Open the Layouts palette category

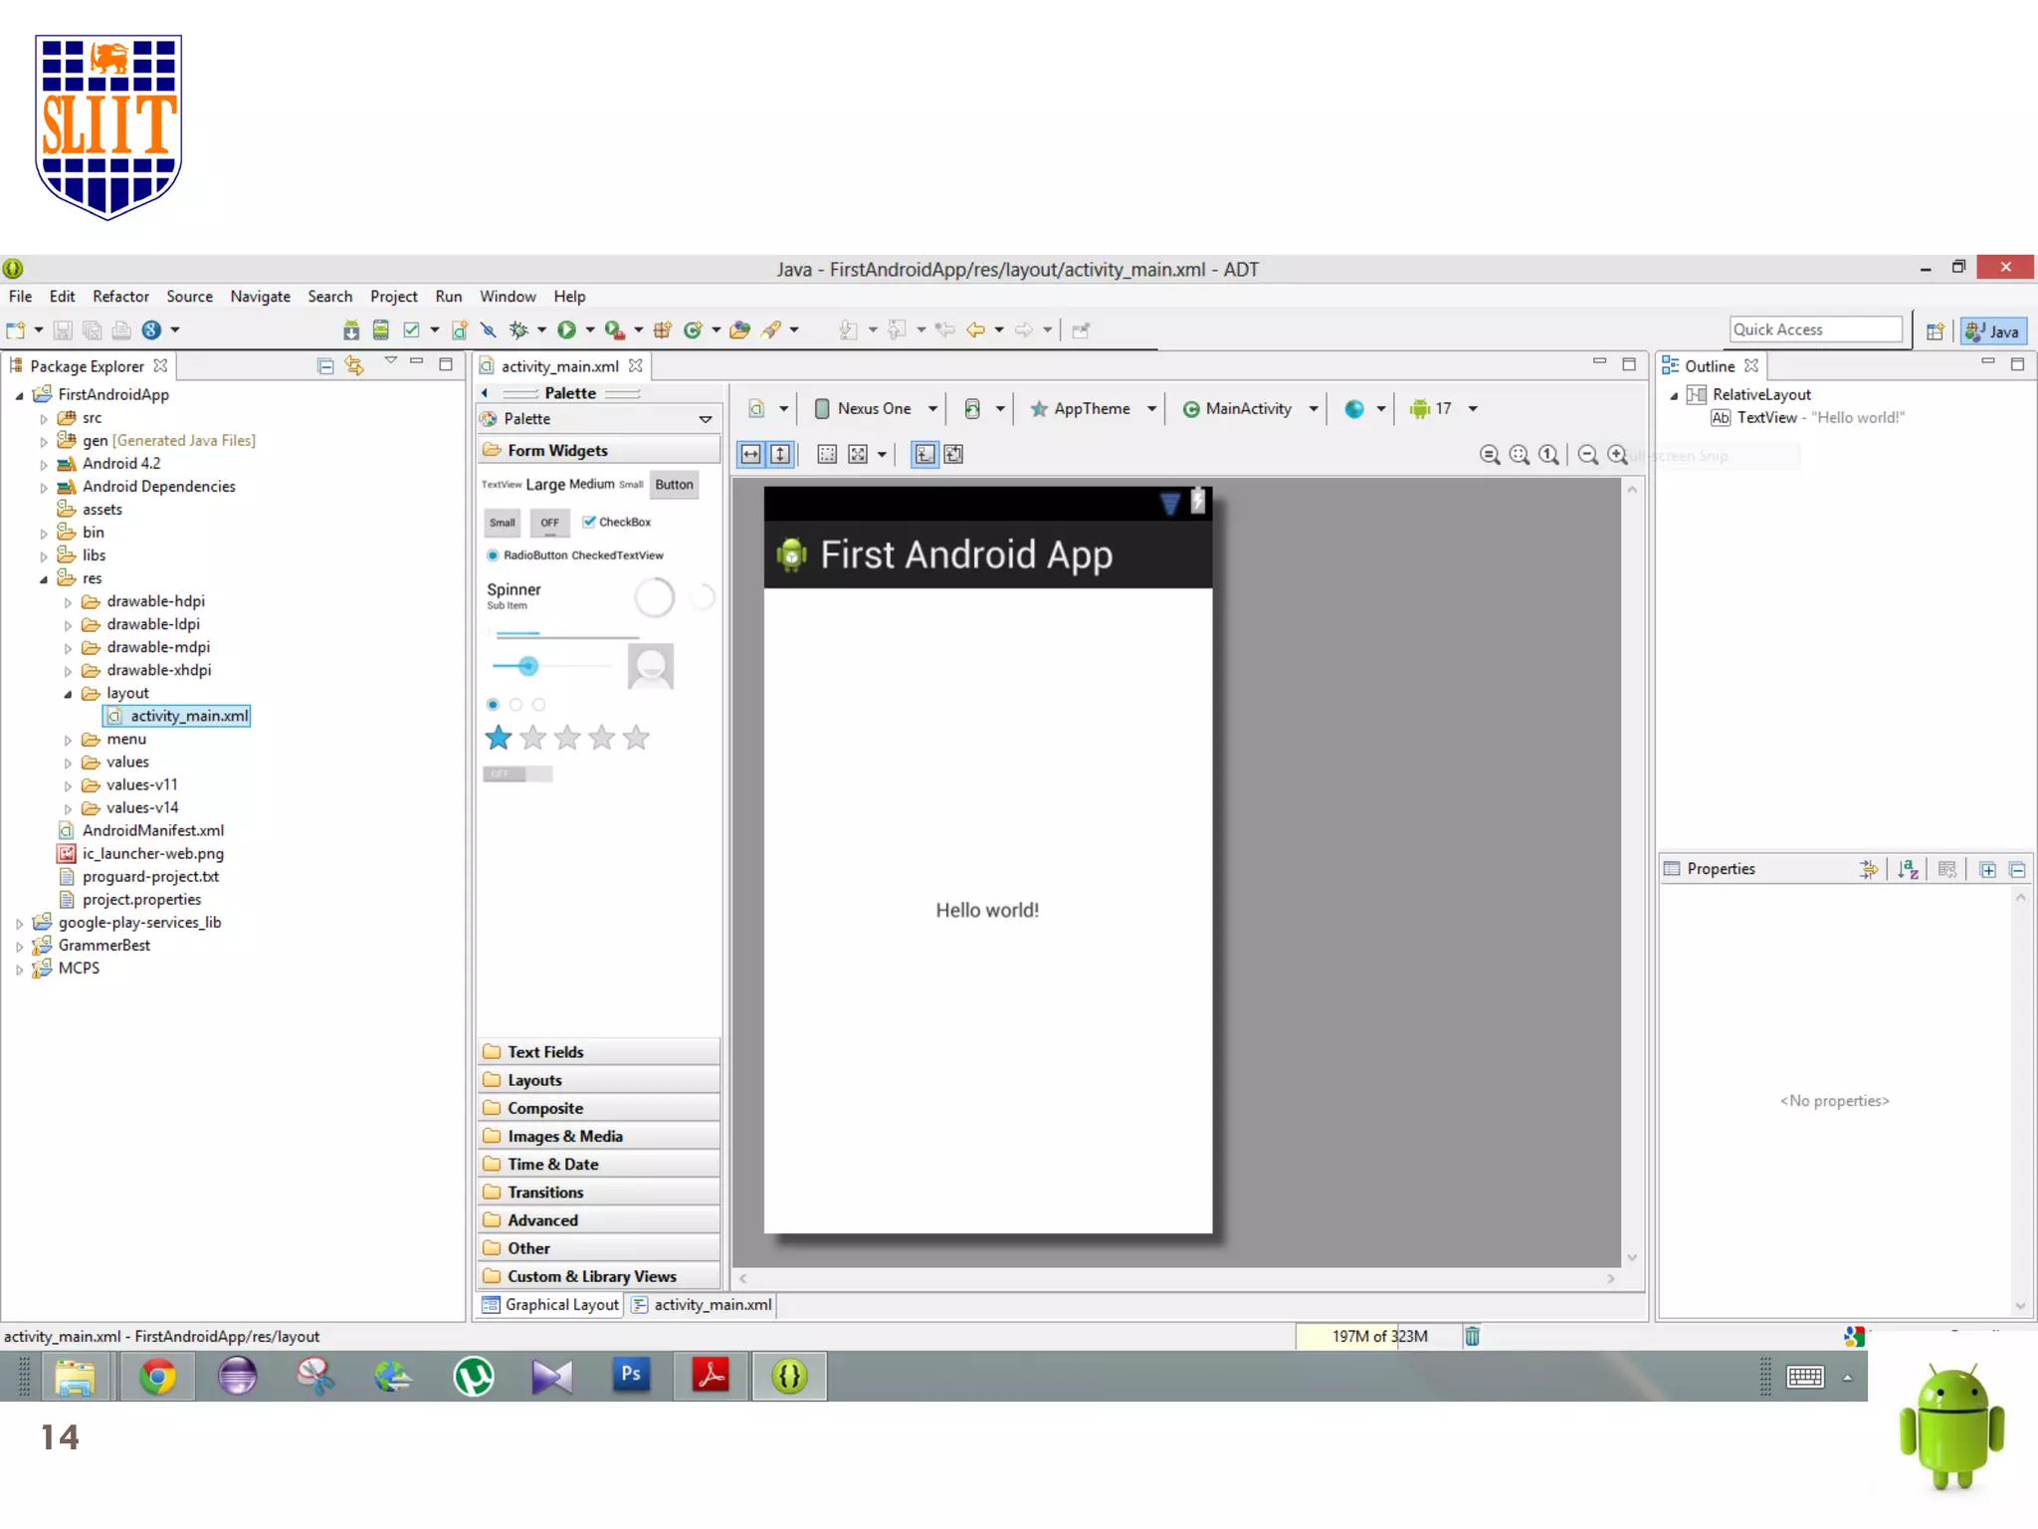pos(534,1080)
